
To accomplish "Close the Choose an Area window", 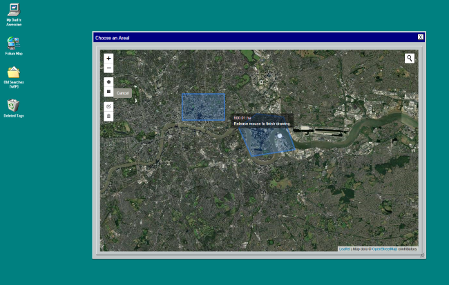I will point(420,37).
